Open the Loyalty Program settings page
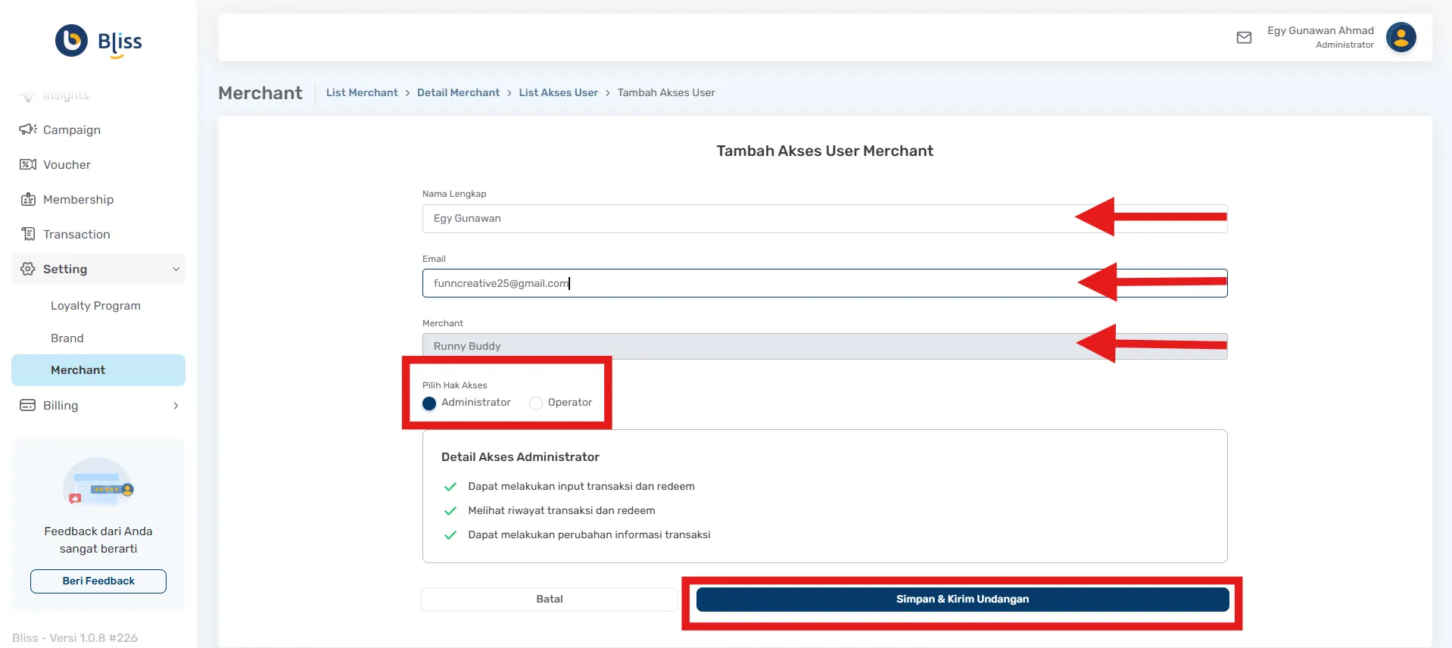 click(x=95, y=306)
